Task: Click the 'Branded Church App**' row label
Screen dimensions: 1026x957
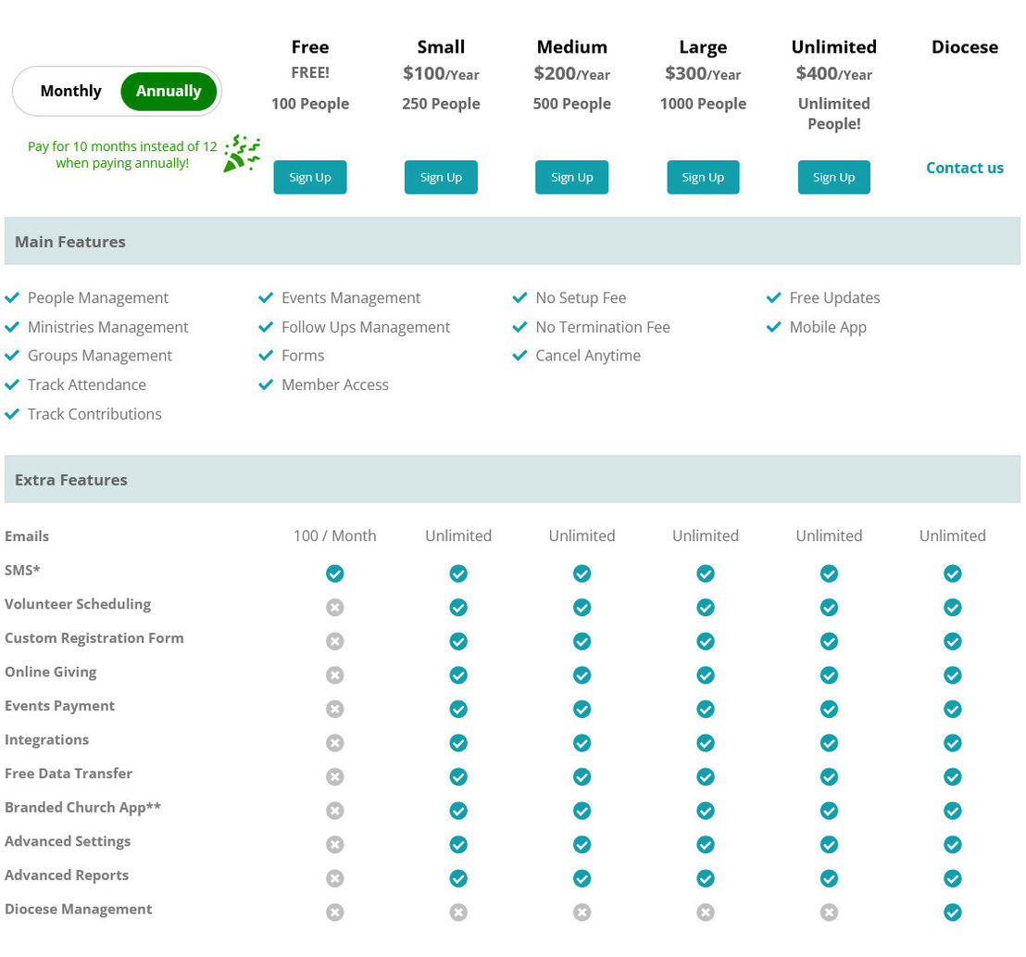Action: (82, 808)
